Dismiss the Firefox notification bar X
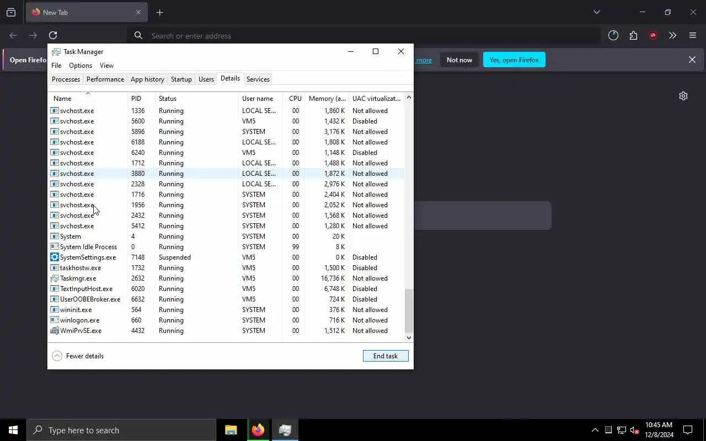 pos(692,60)
